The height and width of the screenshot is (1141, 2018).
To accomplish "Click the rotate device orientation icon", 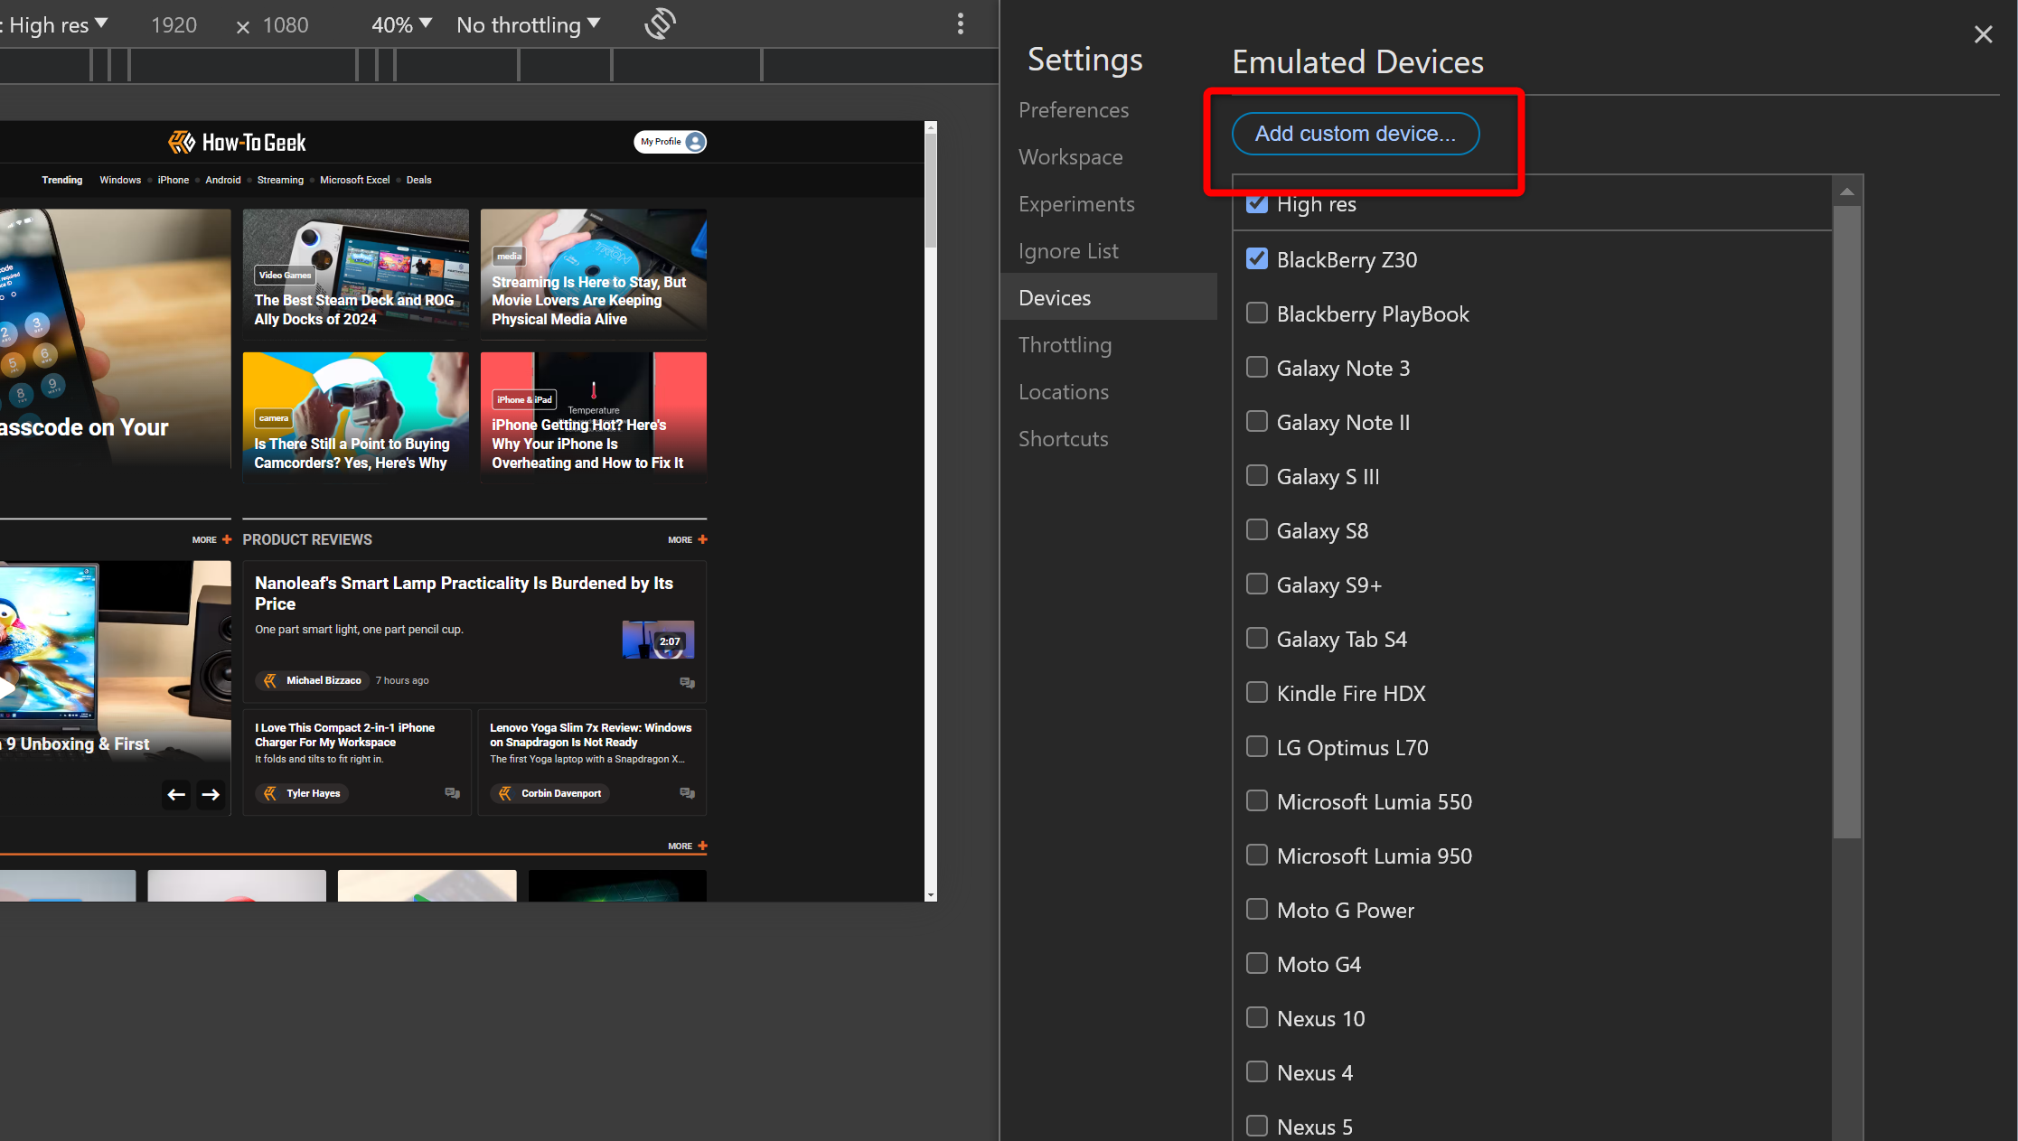I will (x=660, y=24).
